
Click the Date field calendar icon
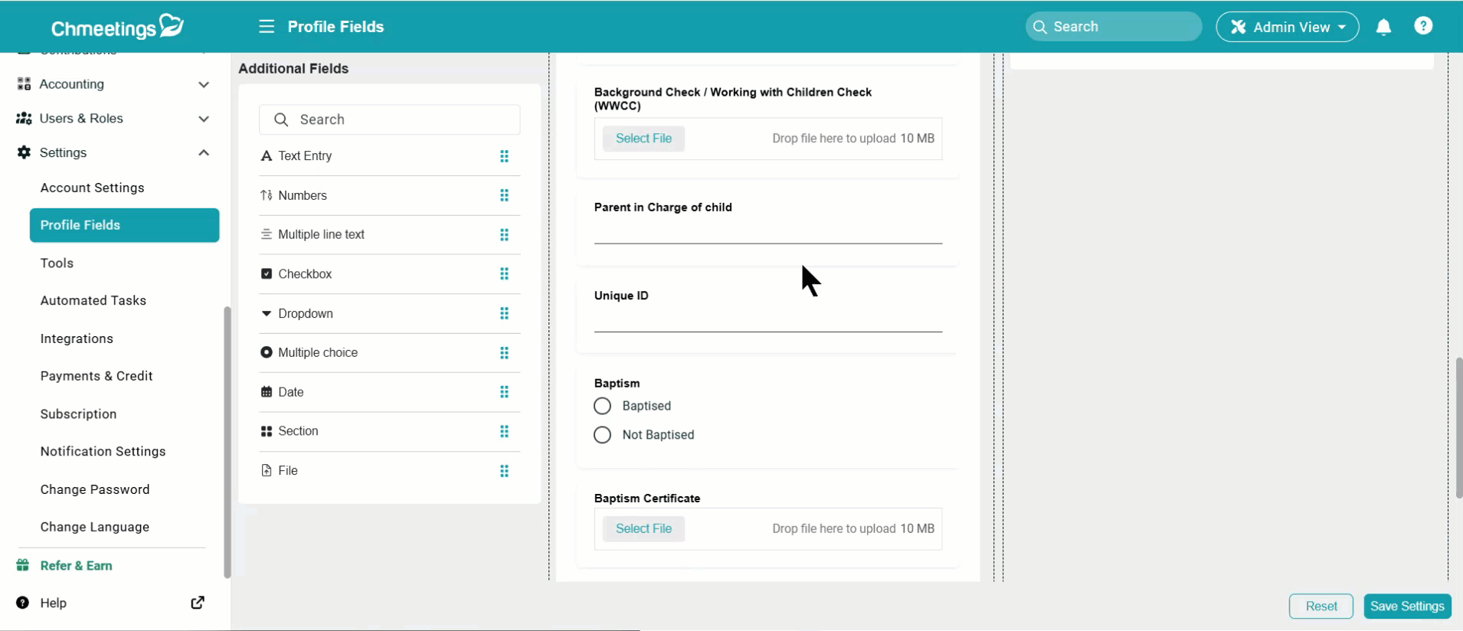click(267, 392)
